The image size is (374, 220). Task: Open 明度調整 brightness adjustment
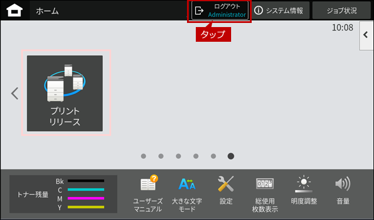pos(304,190)
